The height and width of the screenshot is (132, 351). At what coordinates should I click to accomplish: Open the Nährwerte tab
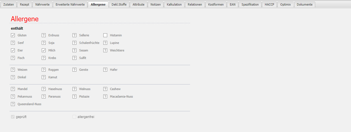point(42,4)
